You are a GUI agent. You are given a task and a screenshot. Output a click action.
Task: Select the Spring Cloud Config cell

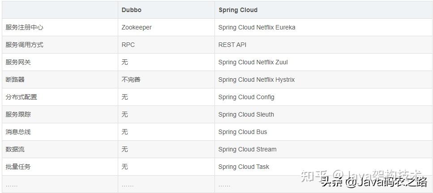tap(246, 97)
